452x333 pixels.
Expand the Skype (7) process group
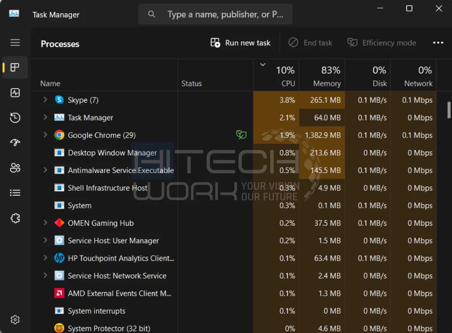(45, 100)
